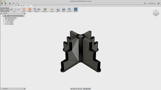Viewport: 161px width, 90px height.
Task: Click the Redo arrow
Action: 17,3
